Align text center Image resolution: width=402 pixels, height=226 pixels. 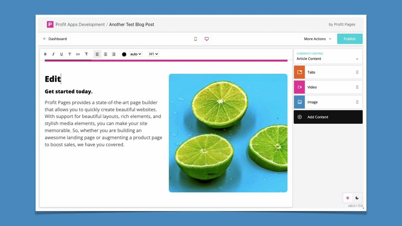tap(106, 54)
